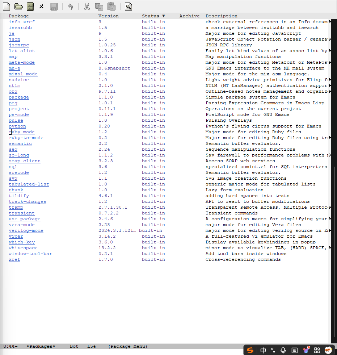This screenshot has width=337, height=355.
Task: Click the U:%%- status in mode line
Action: (x=10, y=346)
